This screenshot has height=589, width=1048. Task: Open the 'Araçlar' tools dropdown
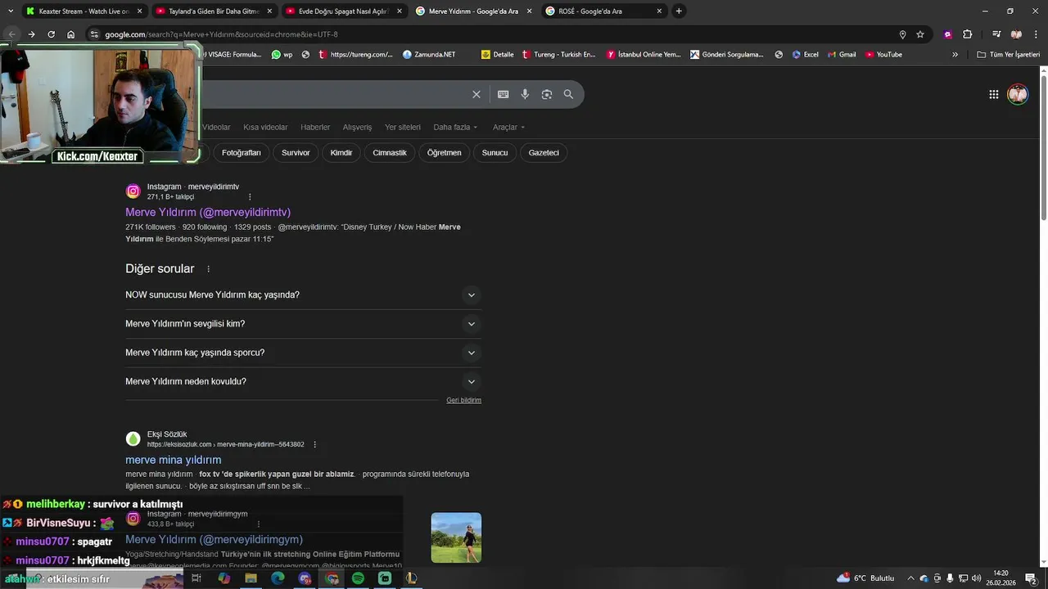[x=508, y=127]
